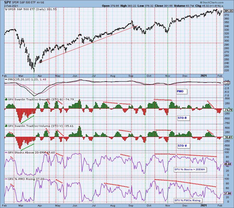Click the Close 381.55 value in header
The image size is (234, 208).
(164, 6)
